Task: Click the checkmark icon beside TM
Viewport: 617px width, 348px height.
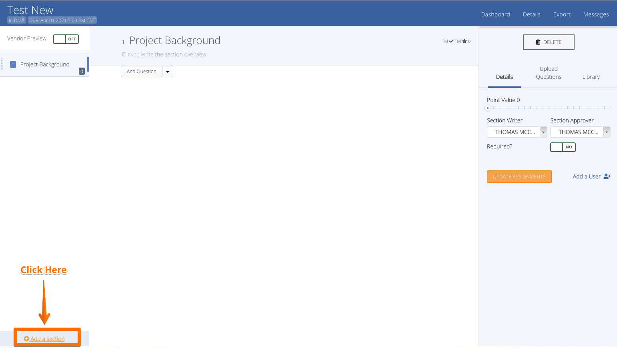Action: [x=451, y=41]
